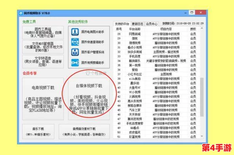The height and width of the screenshot is (155, 234).
Task: Select the 酷狗音乐 row
Action: 157,61
